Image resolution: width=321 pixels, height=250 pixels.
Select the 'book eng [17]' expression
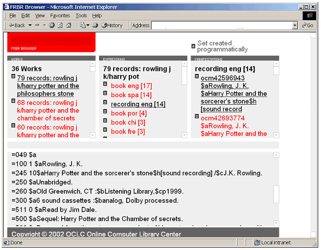132,86
